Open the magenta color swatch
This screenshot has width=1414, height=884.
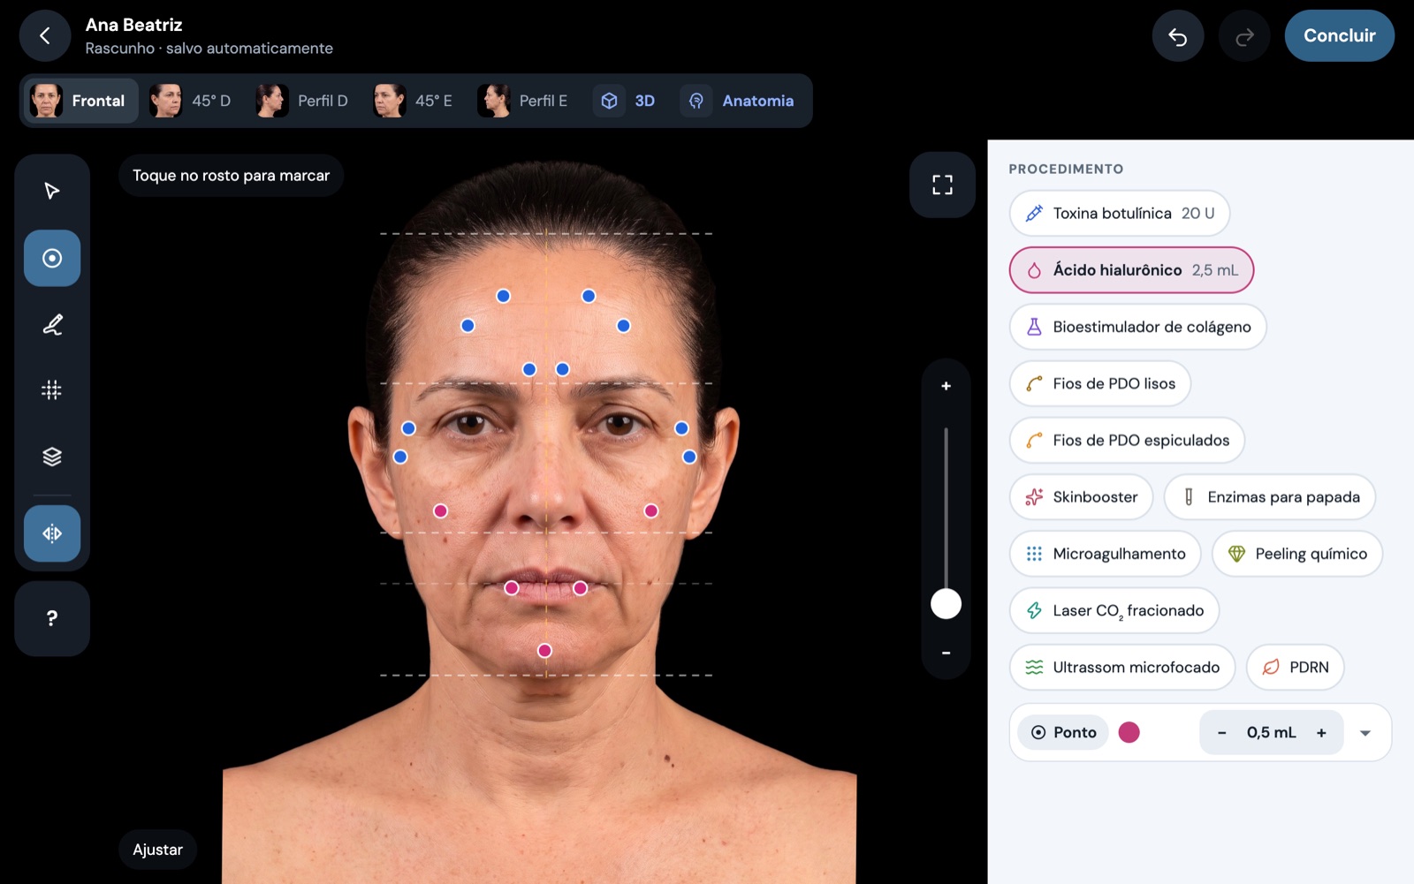pos(1129,732)
